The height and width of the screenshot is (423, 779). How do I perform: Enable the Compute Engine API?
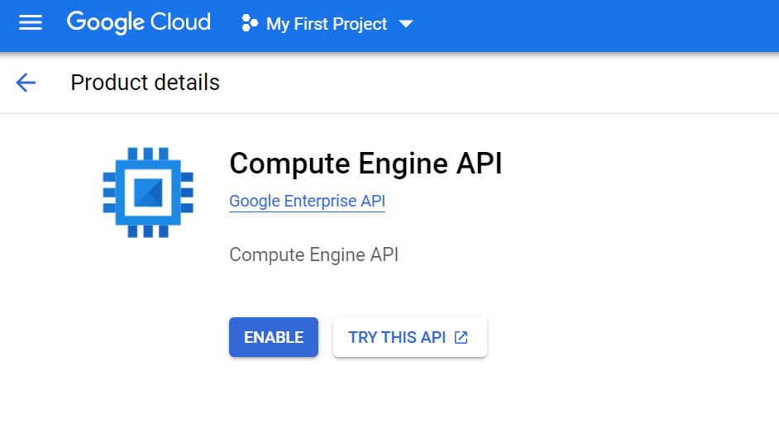pyautogui.click(x=273, y=337)
